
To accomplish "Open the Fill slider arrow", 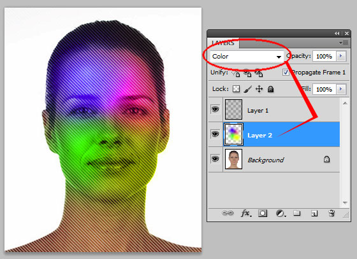I will pos(341,89).
